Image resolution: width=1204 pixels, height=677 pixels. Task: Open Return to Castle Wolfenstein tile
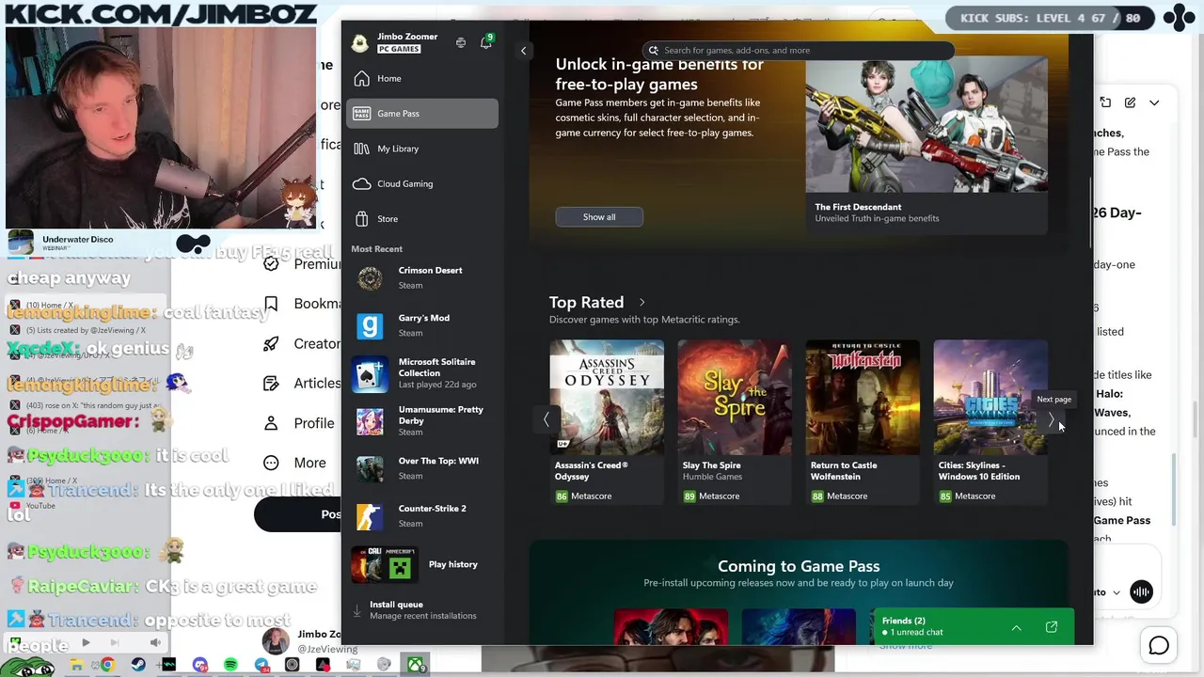[863, 422]
